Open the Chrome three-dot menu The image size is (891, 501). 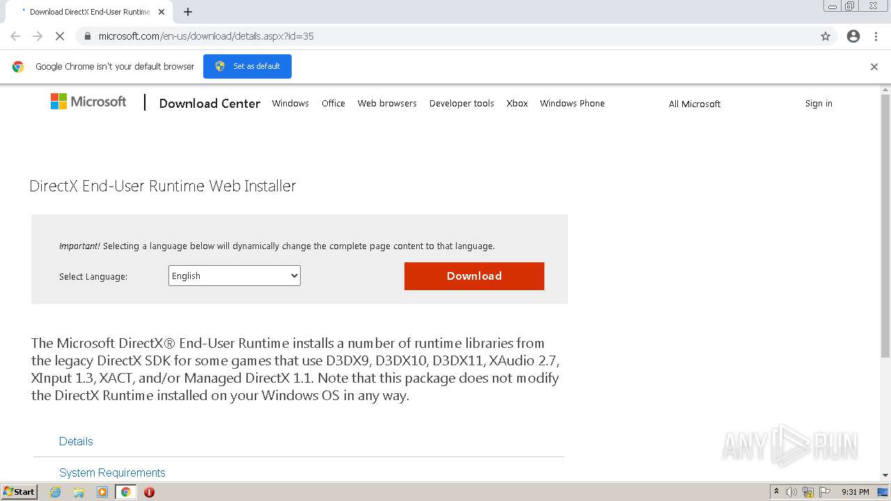point(876,36)
